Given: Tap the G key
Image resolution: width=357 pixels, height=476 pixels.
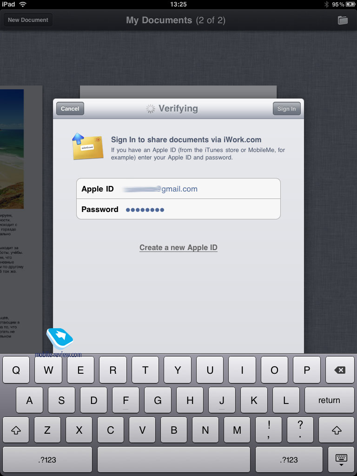Looking at the screenshot, I should tap(158, 400).
